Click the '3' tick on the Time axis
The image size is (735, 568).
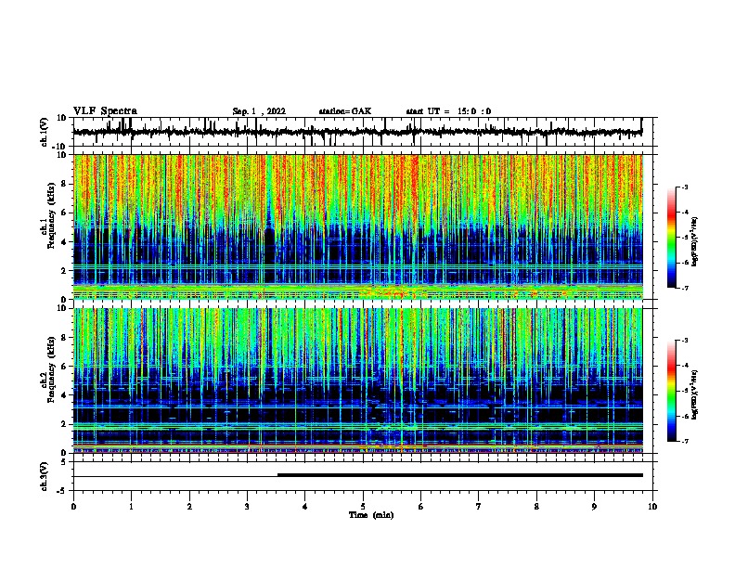pos(247,506)
